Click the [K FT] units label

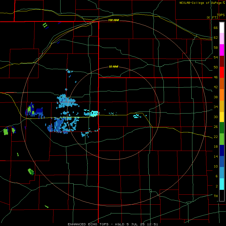212,17
